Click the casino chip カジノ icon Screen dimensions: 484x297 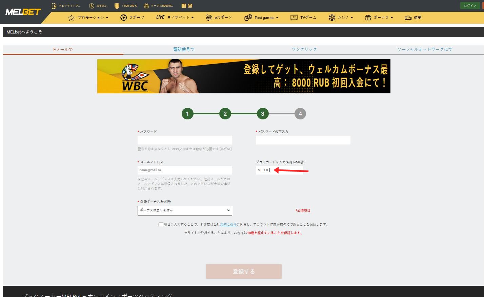[x=332, y=18]
